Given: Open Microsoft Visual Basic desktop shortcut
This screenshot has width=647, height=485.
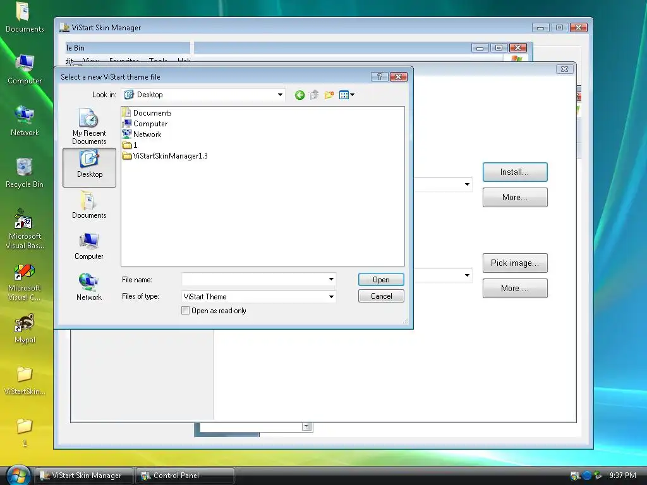Looking at the screenshot, I should pyautogui.click(x=25, y=229).
